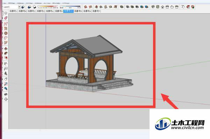The image size is (210, 139).
Task: Select the Zoom Window magnifier tool
Action: 6,84
